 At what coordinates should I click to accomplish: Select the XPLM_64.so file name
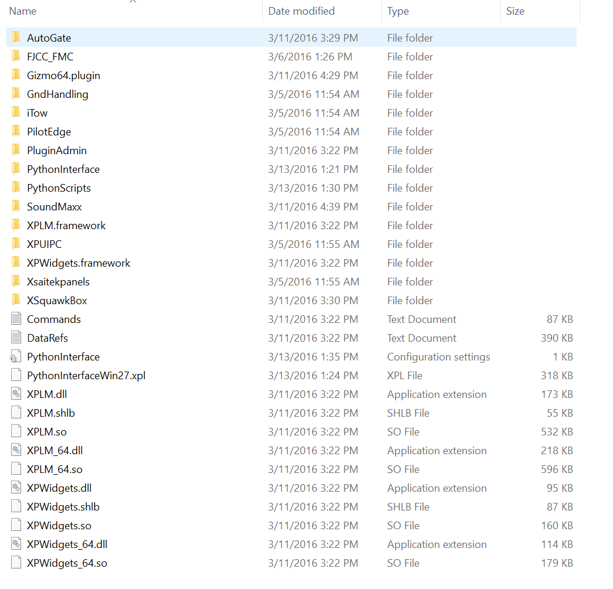pyautogui.click(x=55, y=469)
